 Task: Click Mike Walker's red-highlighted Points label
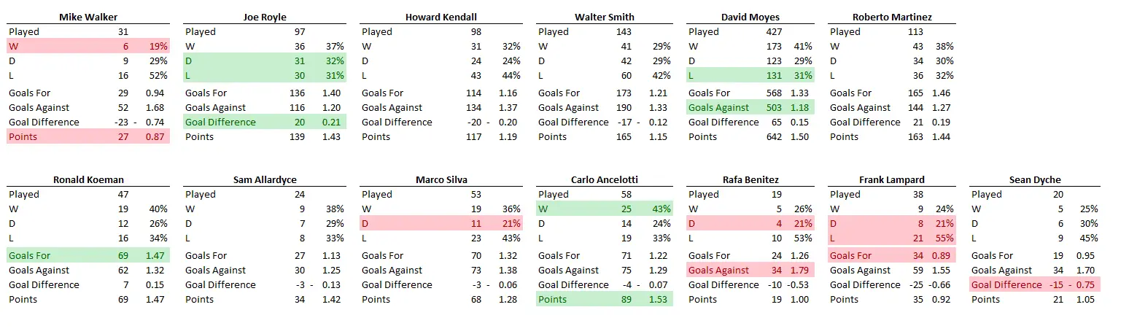click(23, 137)
